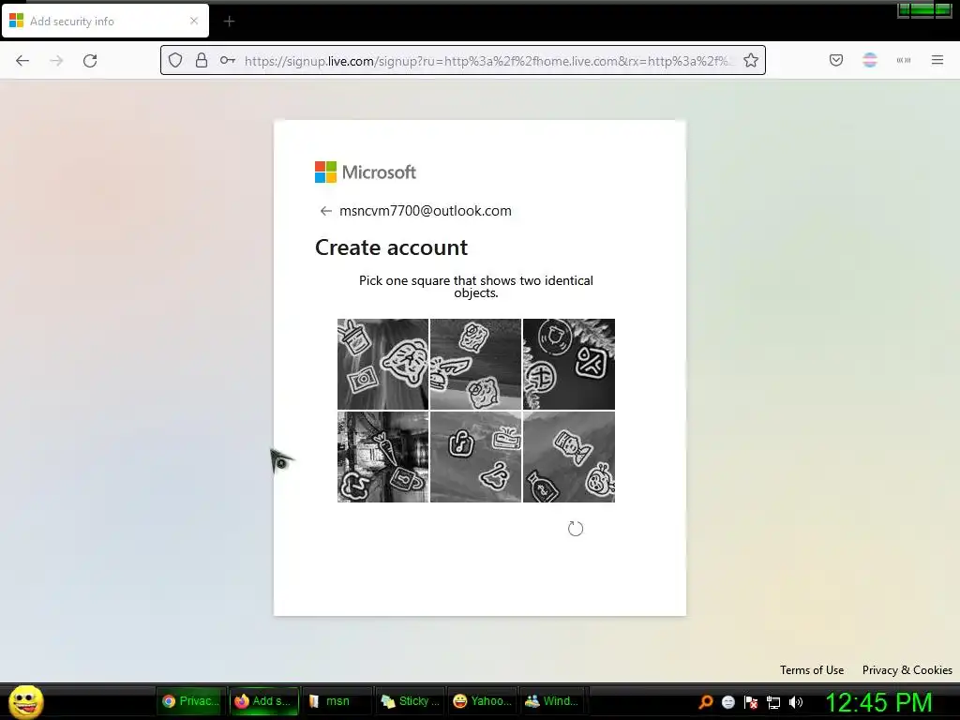Open the striped flag extension icon
This screenshot has height=720, width=960.
click(870, 60)
